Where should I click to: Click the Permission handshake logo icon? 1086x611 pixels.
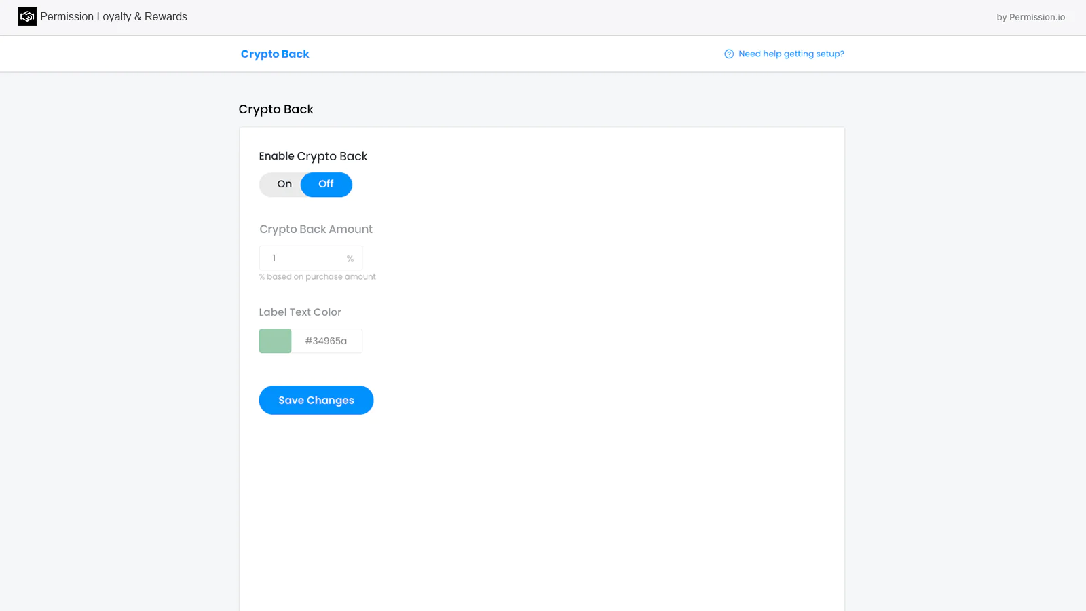coord(27,16)
